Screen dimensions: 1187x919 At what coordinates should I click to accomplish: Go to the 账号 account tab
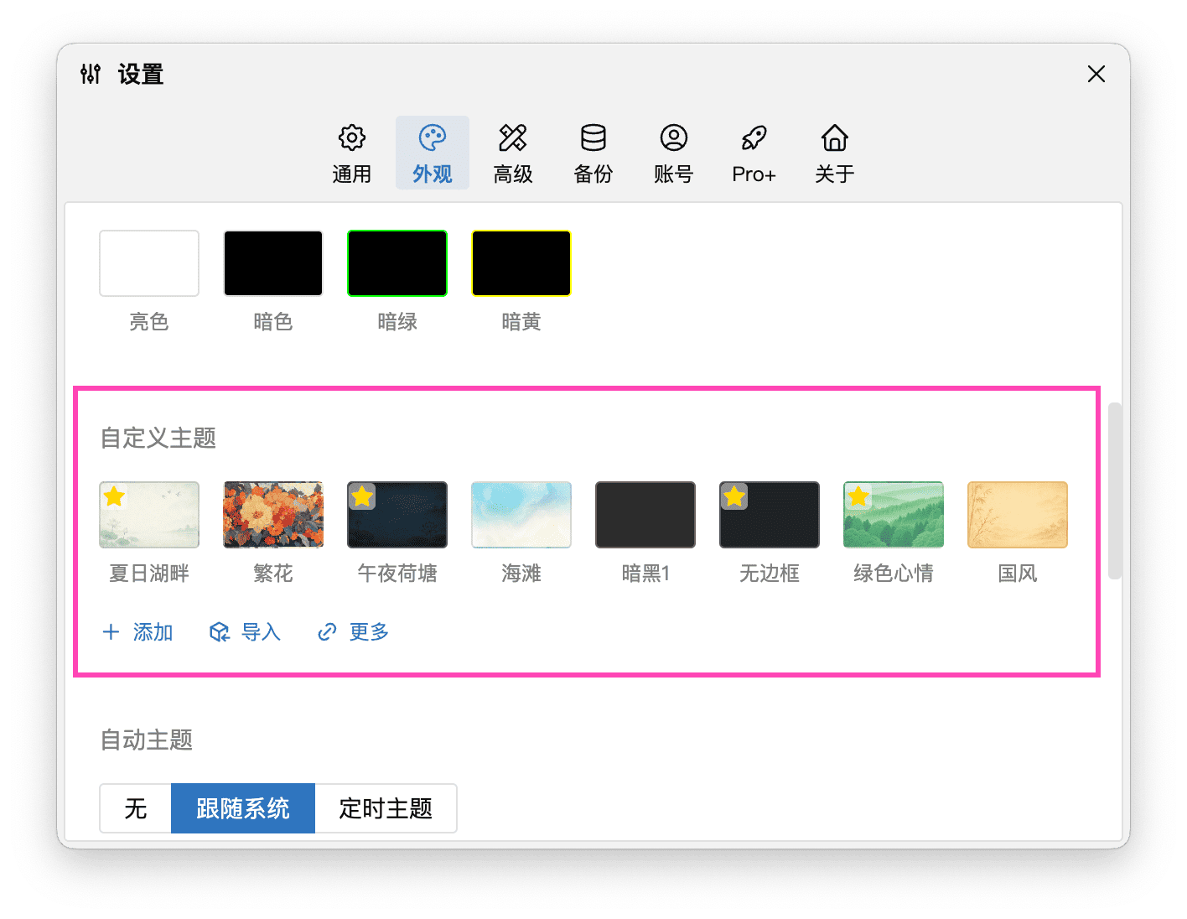pyautogui.click(x=674, y=153)
